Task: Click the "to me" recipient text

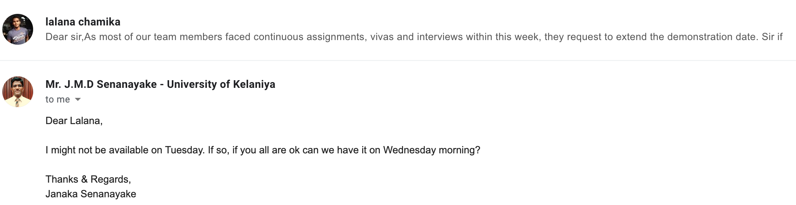Action: tap(57, 99)
